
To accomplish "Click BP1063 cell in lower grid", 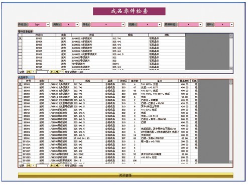I will click(29, 157).
